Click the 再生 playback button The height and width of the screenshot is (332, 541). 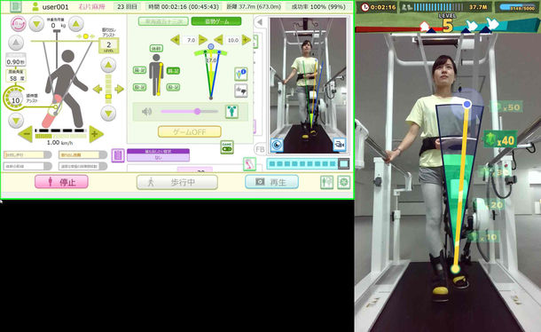point(271,182)
